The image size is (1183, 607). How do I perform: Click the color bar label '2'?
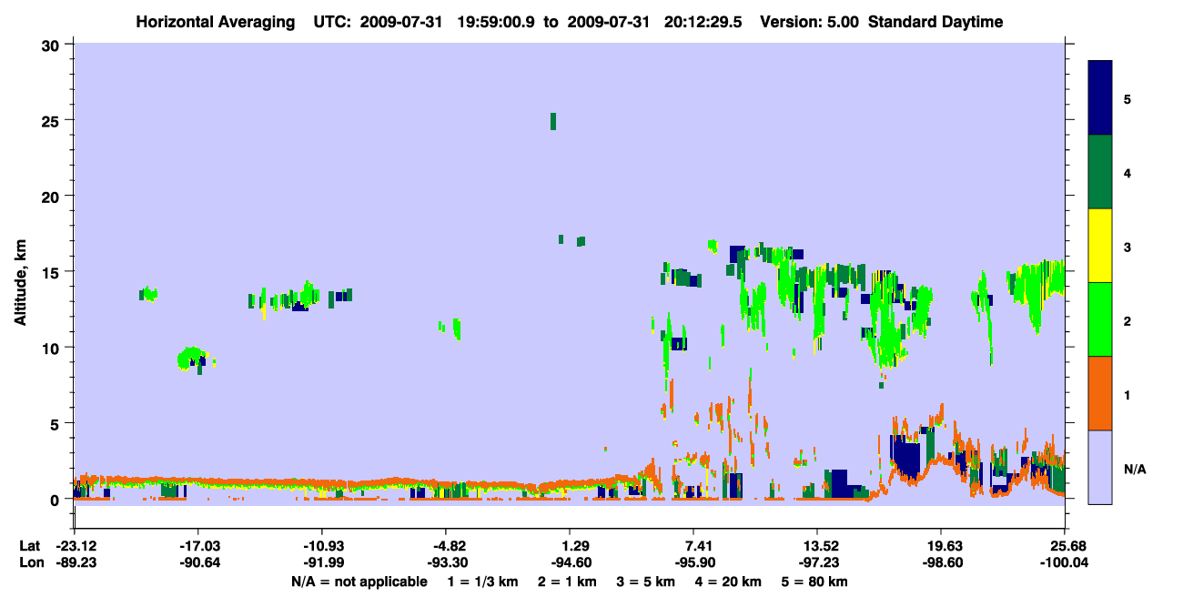(1127, 320)
